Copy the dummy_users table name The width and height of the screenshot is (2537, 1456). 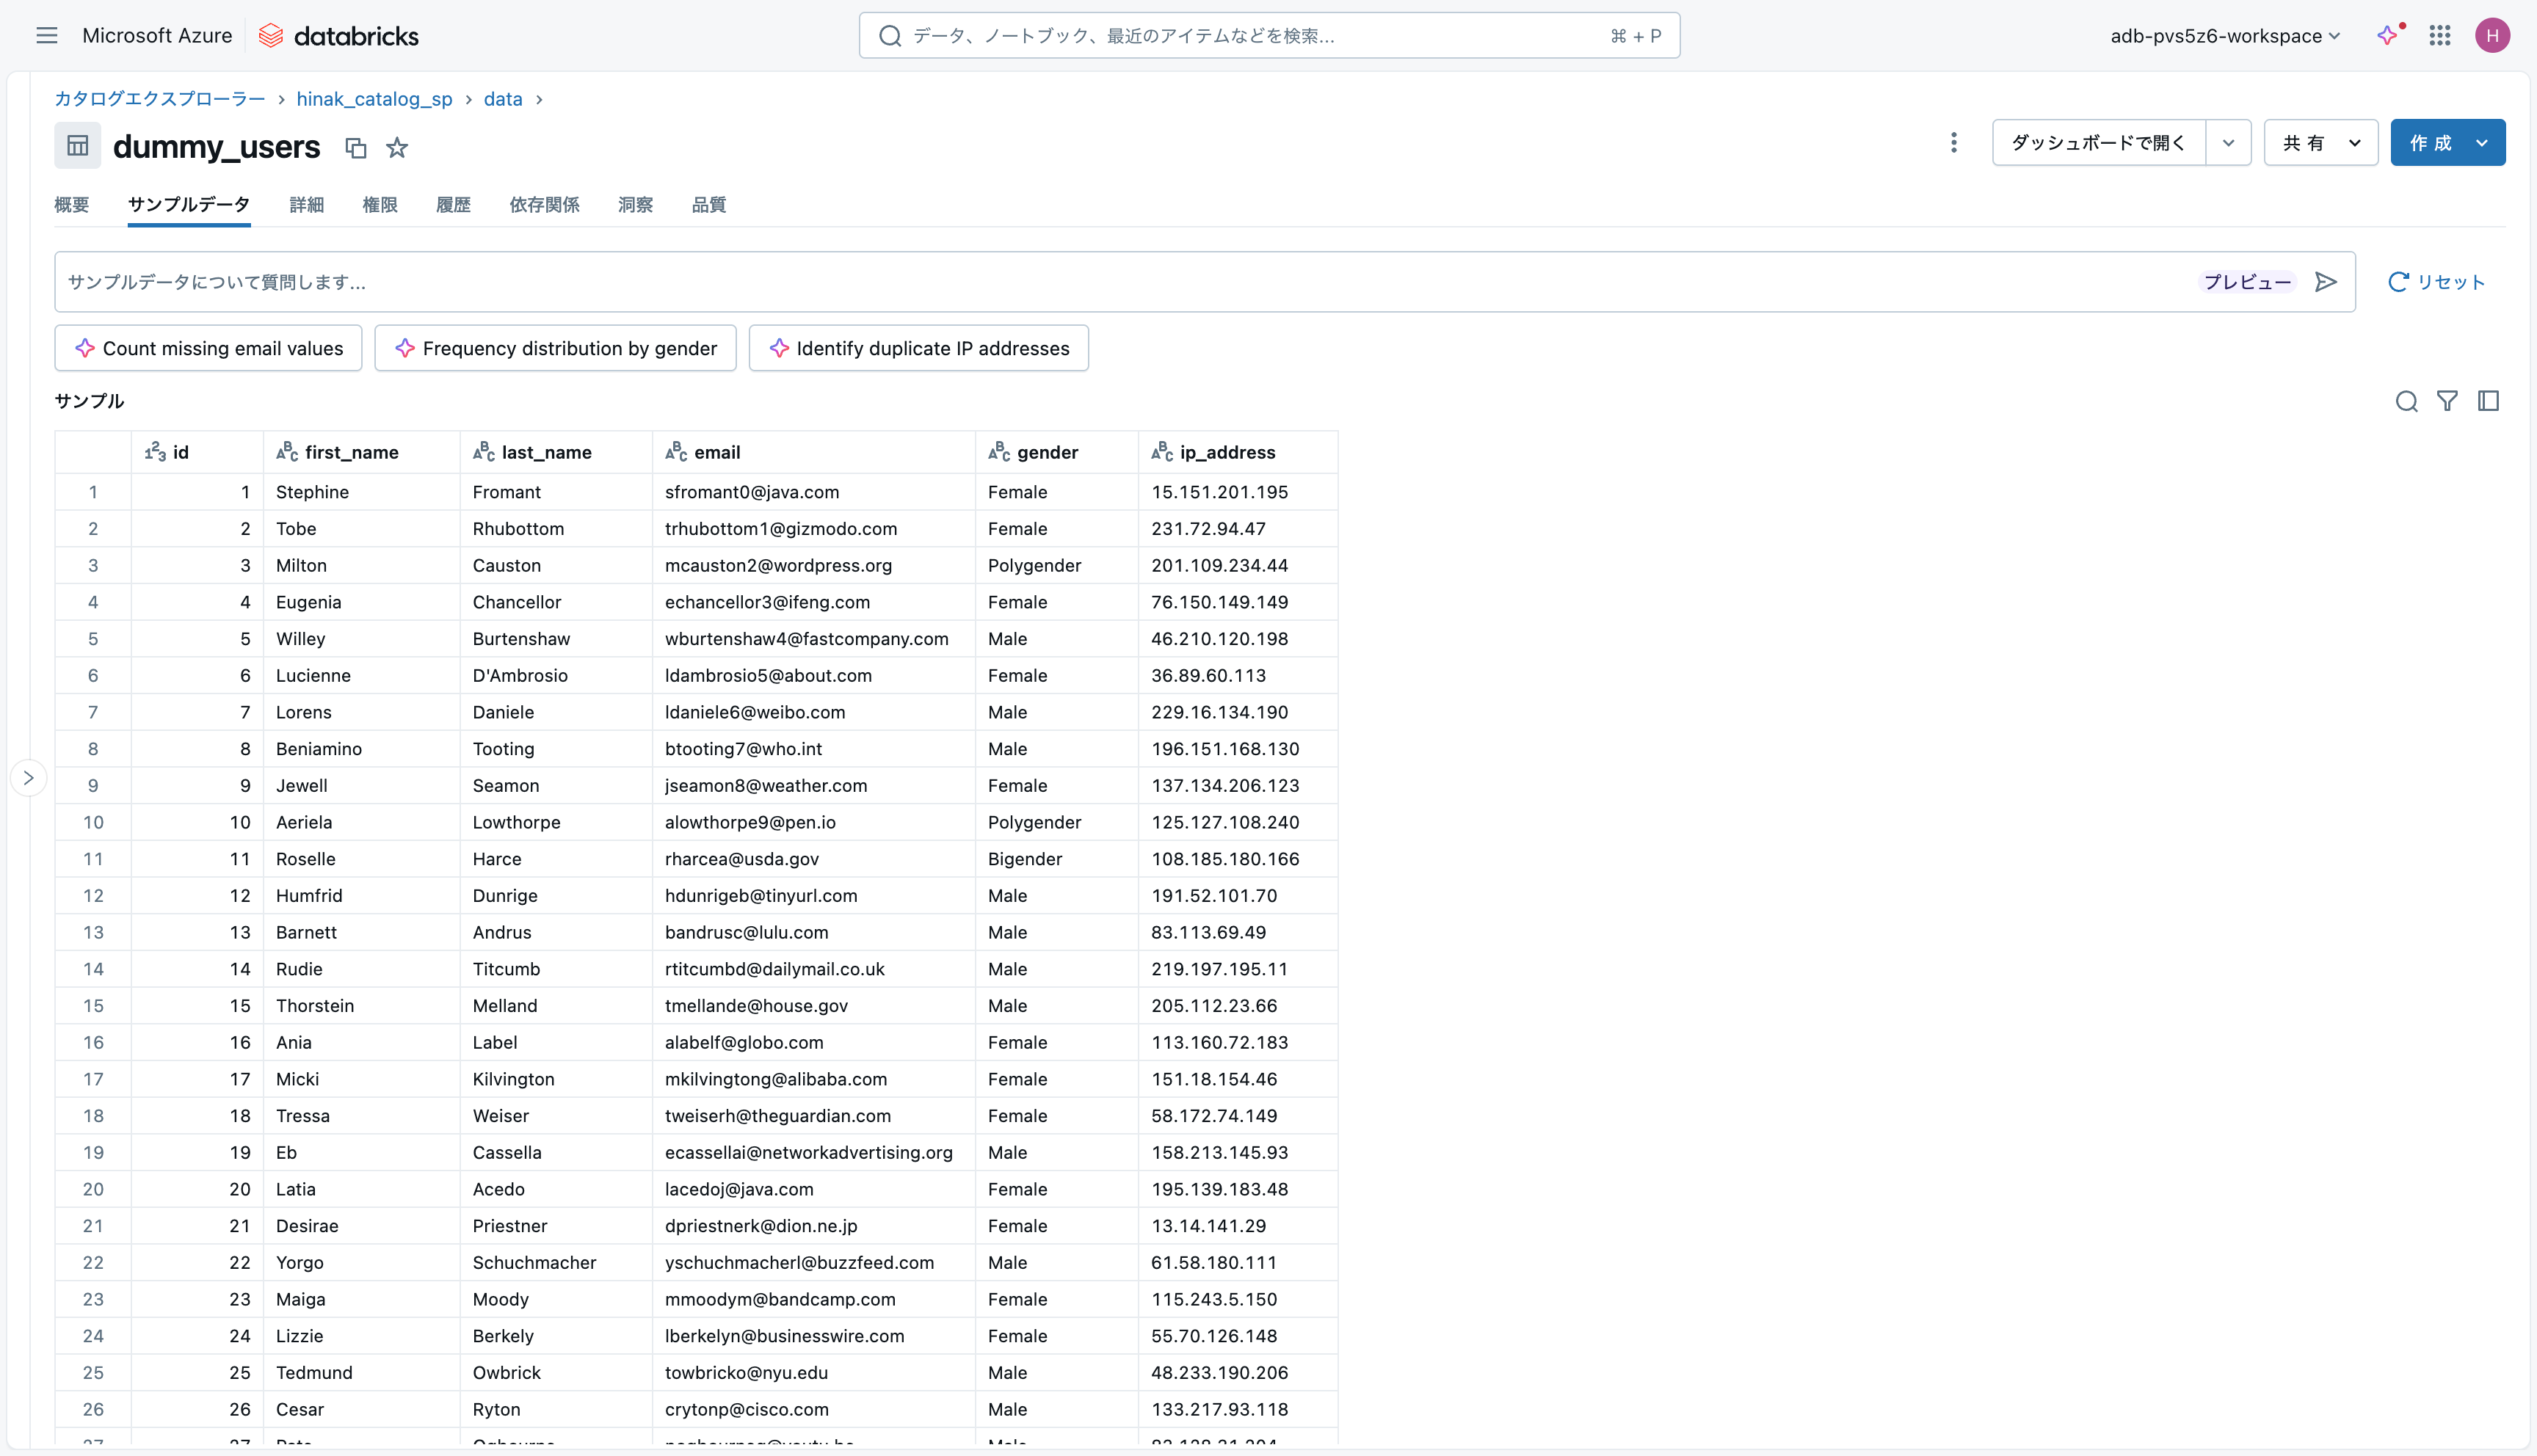[355, 148]
